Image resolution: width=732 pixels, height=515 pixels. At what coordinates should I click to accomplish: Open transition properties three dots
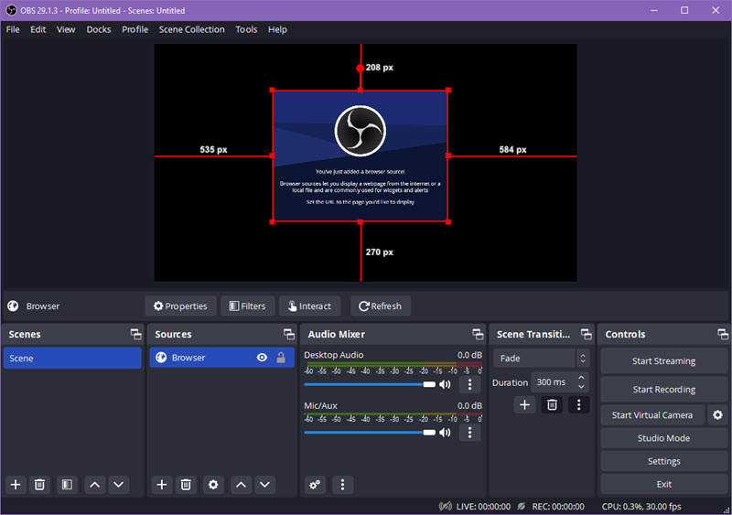click(x=579, y=404)
